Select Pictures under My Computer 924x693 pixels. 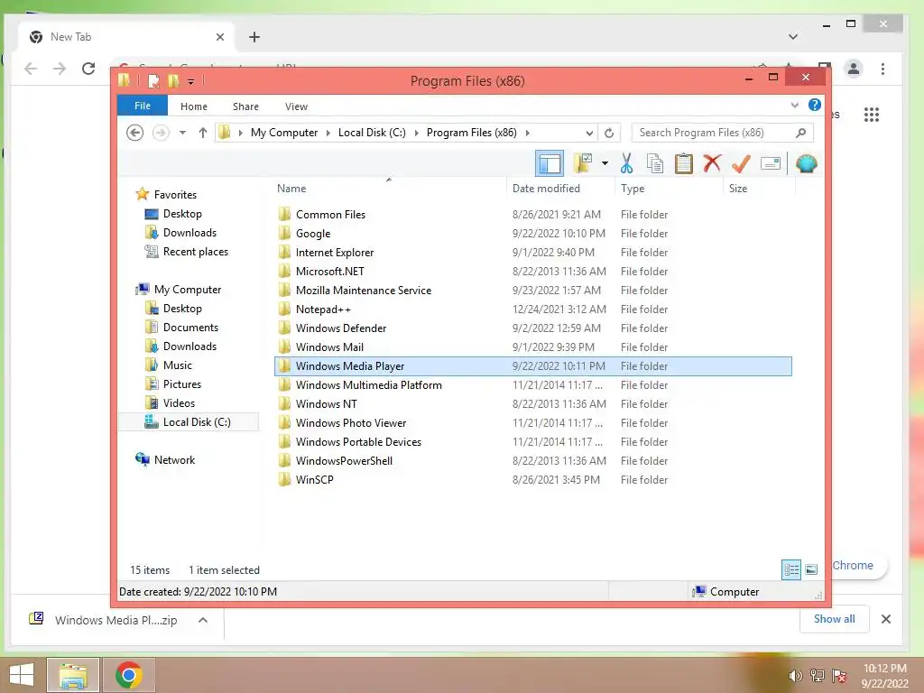pyautogui.click(x=182, y=383)
